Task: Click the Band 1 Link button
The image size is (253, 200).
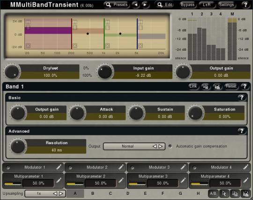Action: pyautogui.click(x=193, y=86)
